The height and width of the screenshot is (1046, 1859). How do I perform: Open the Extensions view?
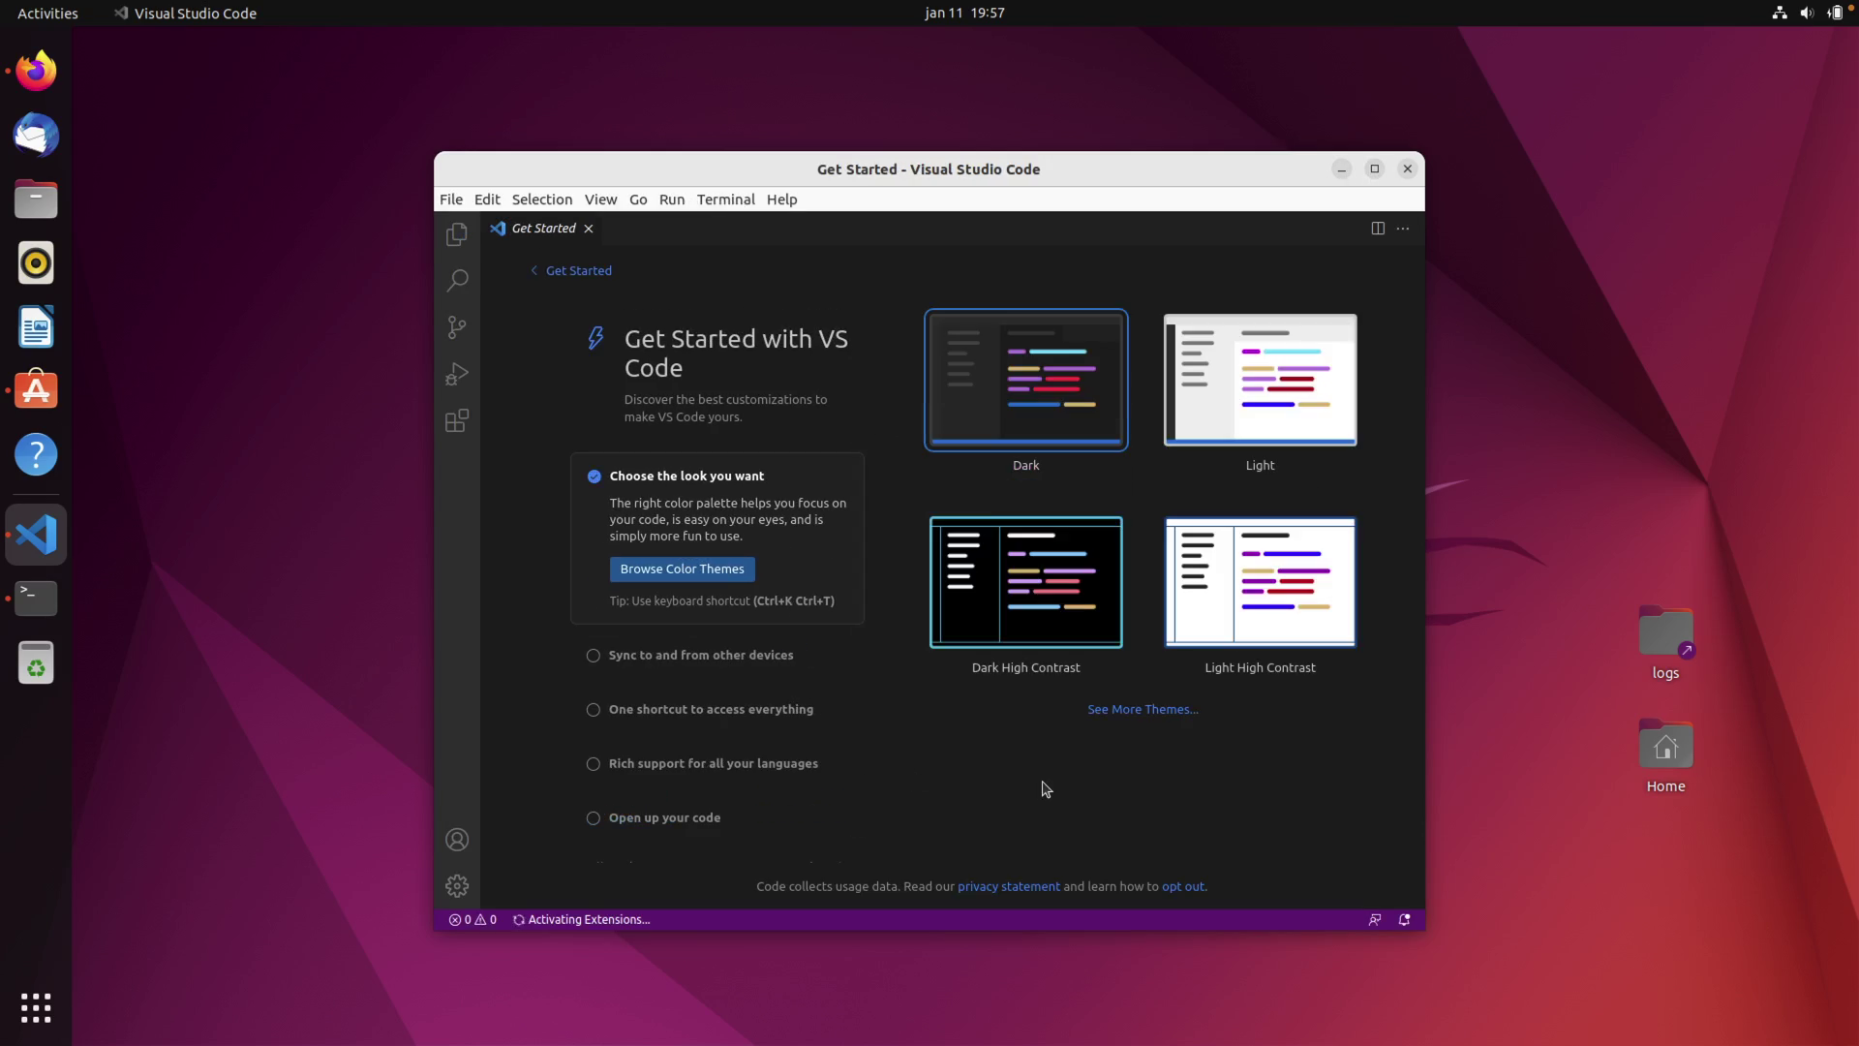[457, 420]
